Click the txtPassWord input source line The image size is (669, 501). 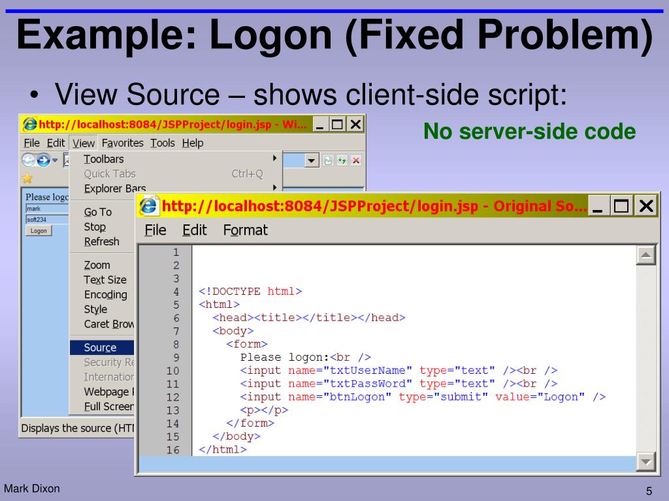coord(399,384)
